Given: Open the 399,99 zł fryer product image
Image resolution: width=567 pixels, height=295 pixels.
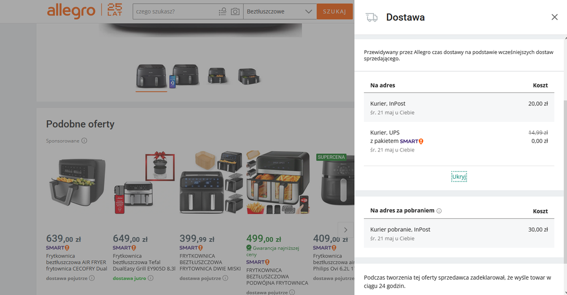Looking at the screenshot, I should pos(211,183).
